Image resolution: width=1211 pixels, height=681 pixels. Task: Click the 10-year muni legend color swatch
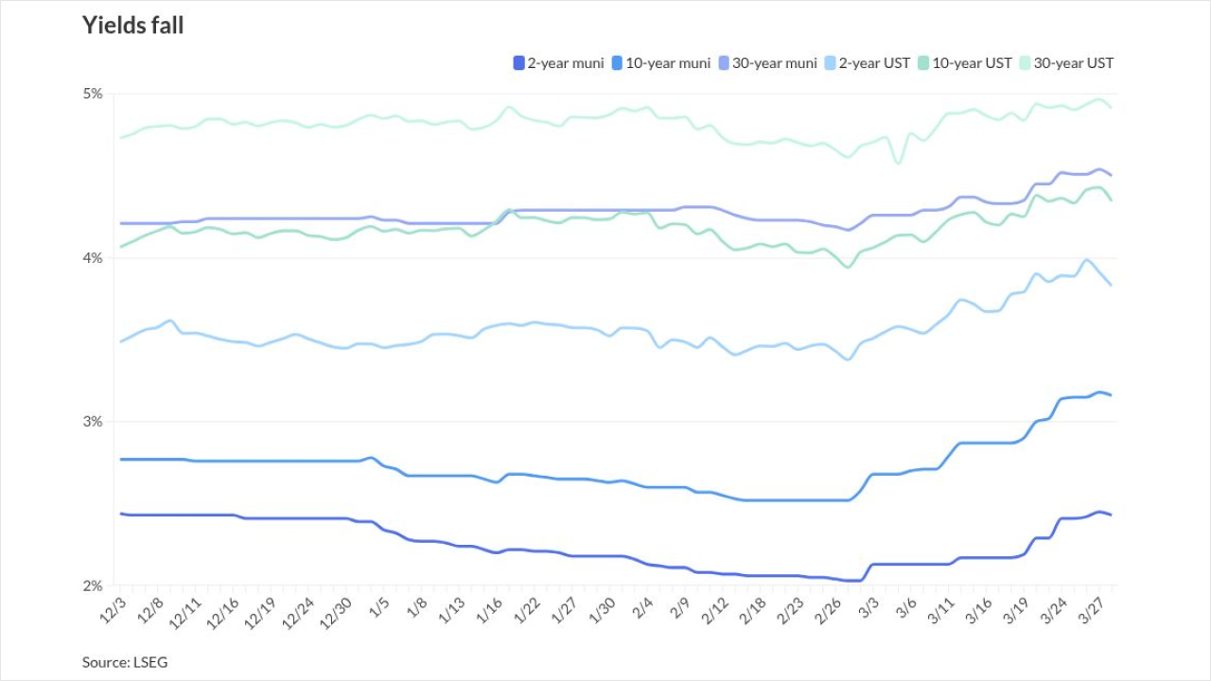pyautogui.click(x=617, y=63)
